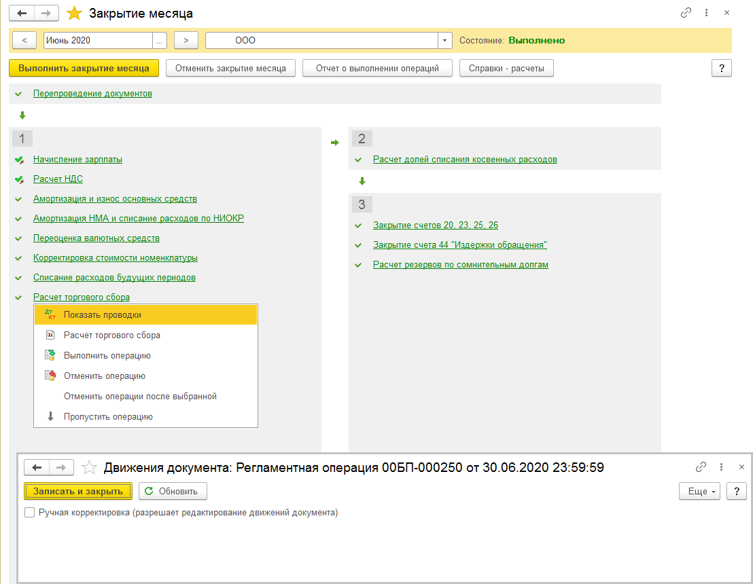Click the back arrow in the top window
This screenshot has height=584, width=753.
click(x=23, y=14)
